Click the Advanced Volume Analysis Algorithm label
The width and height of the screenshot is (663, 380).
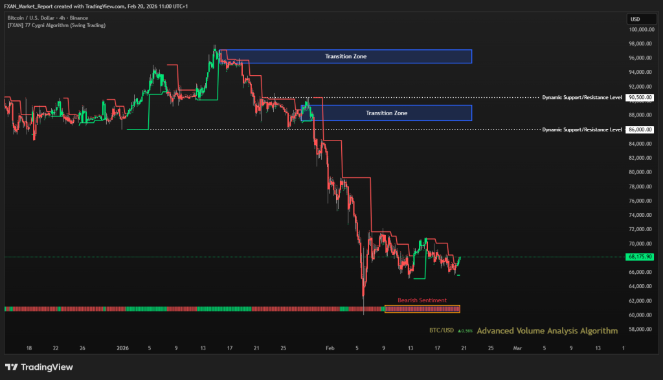pos(547,331)
